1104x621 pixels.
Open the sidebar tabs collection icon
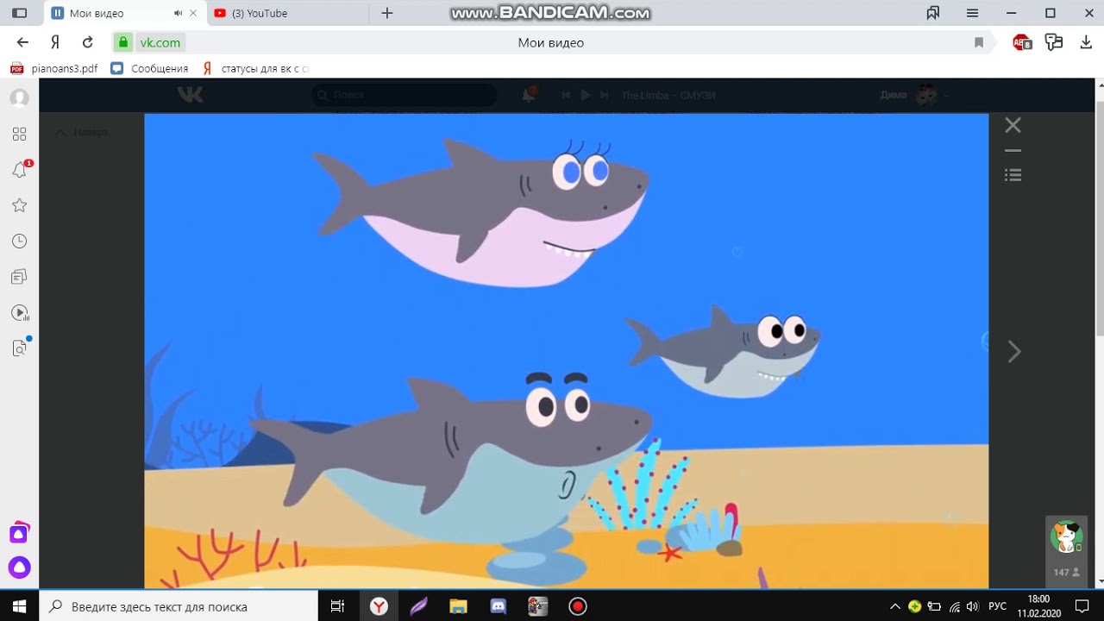[19, 277]
